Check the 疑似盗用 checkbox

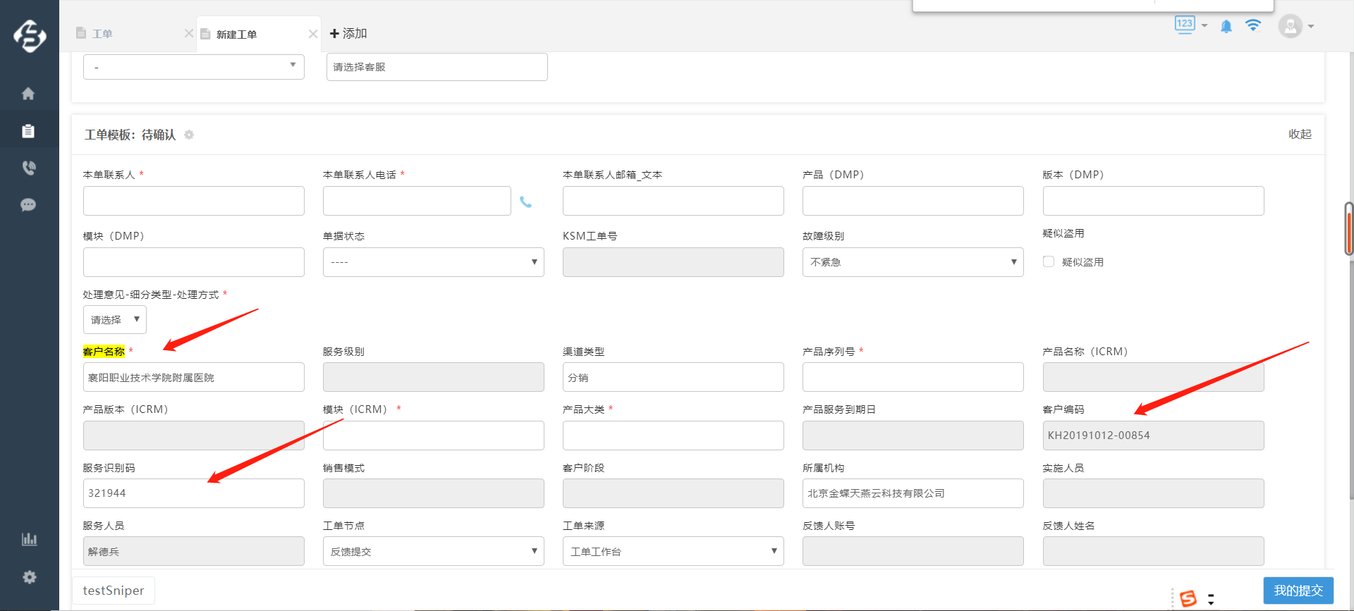[1049, 261]
